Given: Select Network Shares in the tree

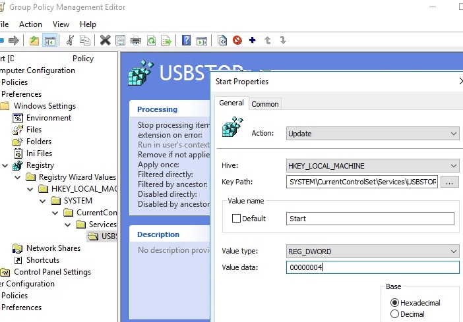Looking at the screenshot, I should [x=53, y=248].
